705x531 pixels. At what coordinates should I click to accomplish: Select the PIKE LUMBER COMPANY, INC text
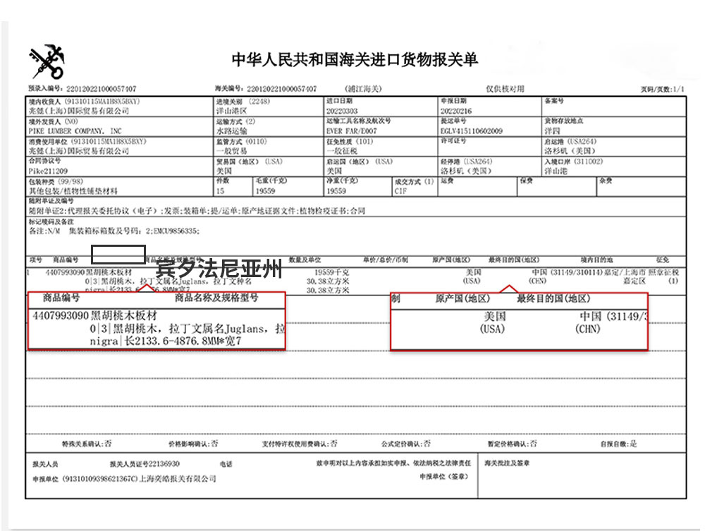pyautogui.click(x=75, y=131)
